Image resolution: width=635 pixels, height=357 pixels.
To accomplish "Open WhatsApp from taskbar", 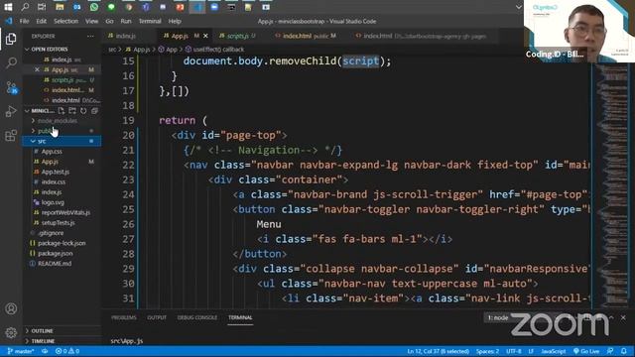I will [x=94, y=7].
